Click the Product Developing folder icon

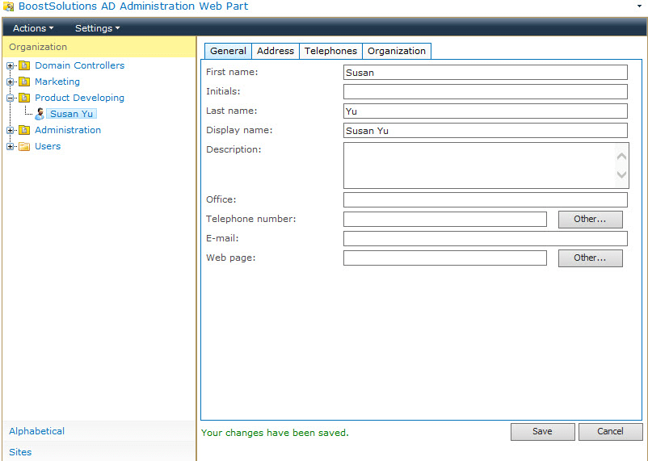[24, 98]
